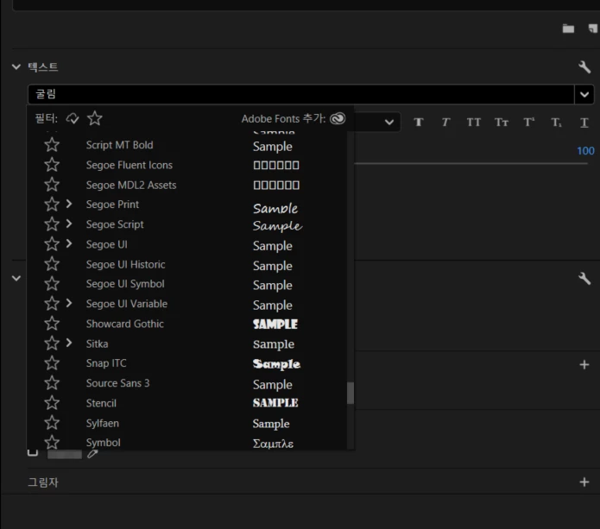The height and width of the screenshot is (529, 600).
Task: Click the folder icon at top right
Action: click(x=568, y=28)
